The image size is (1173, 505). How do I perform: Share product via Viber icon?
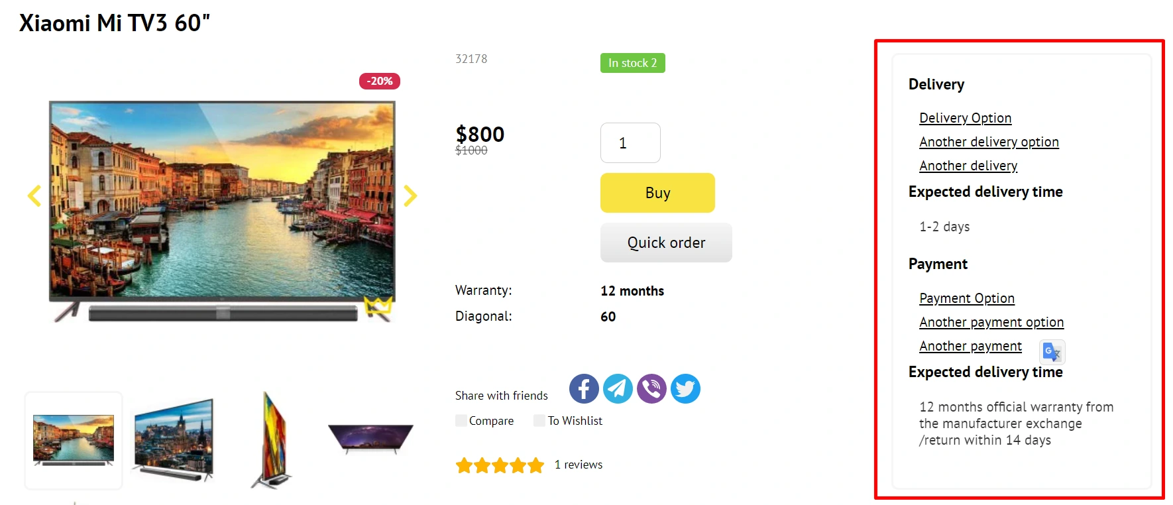pyautogui.click(x=651, y=389)
